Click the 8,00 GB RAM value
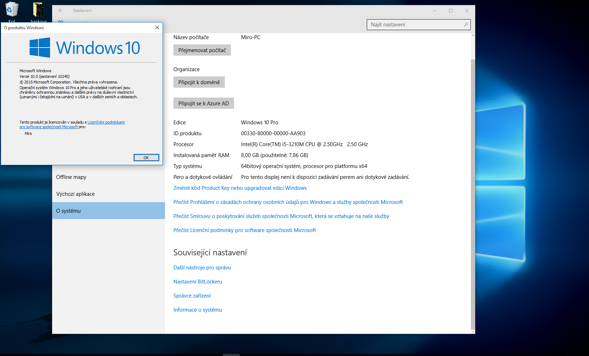The image size is (589, 356). [x=275, y=155]
